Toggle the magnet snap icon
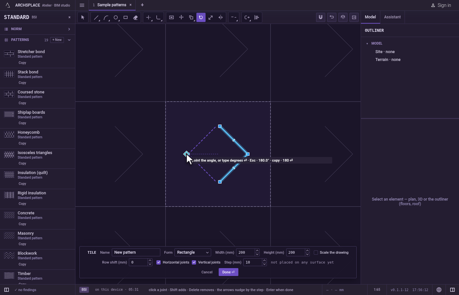459x295 pixels. tap(321, 17)
